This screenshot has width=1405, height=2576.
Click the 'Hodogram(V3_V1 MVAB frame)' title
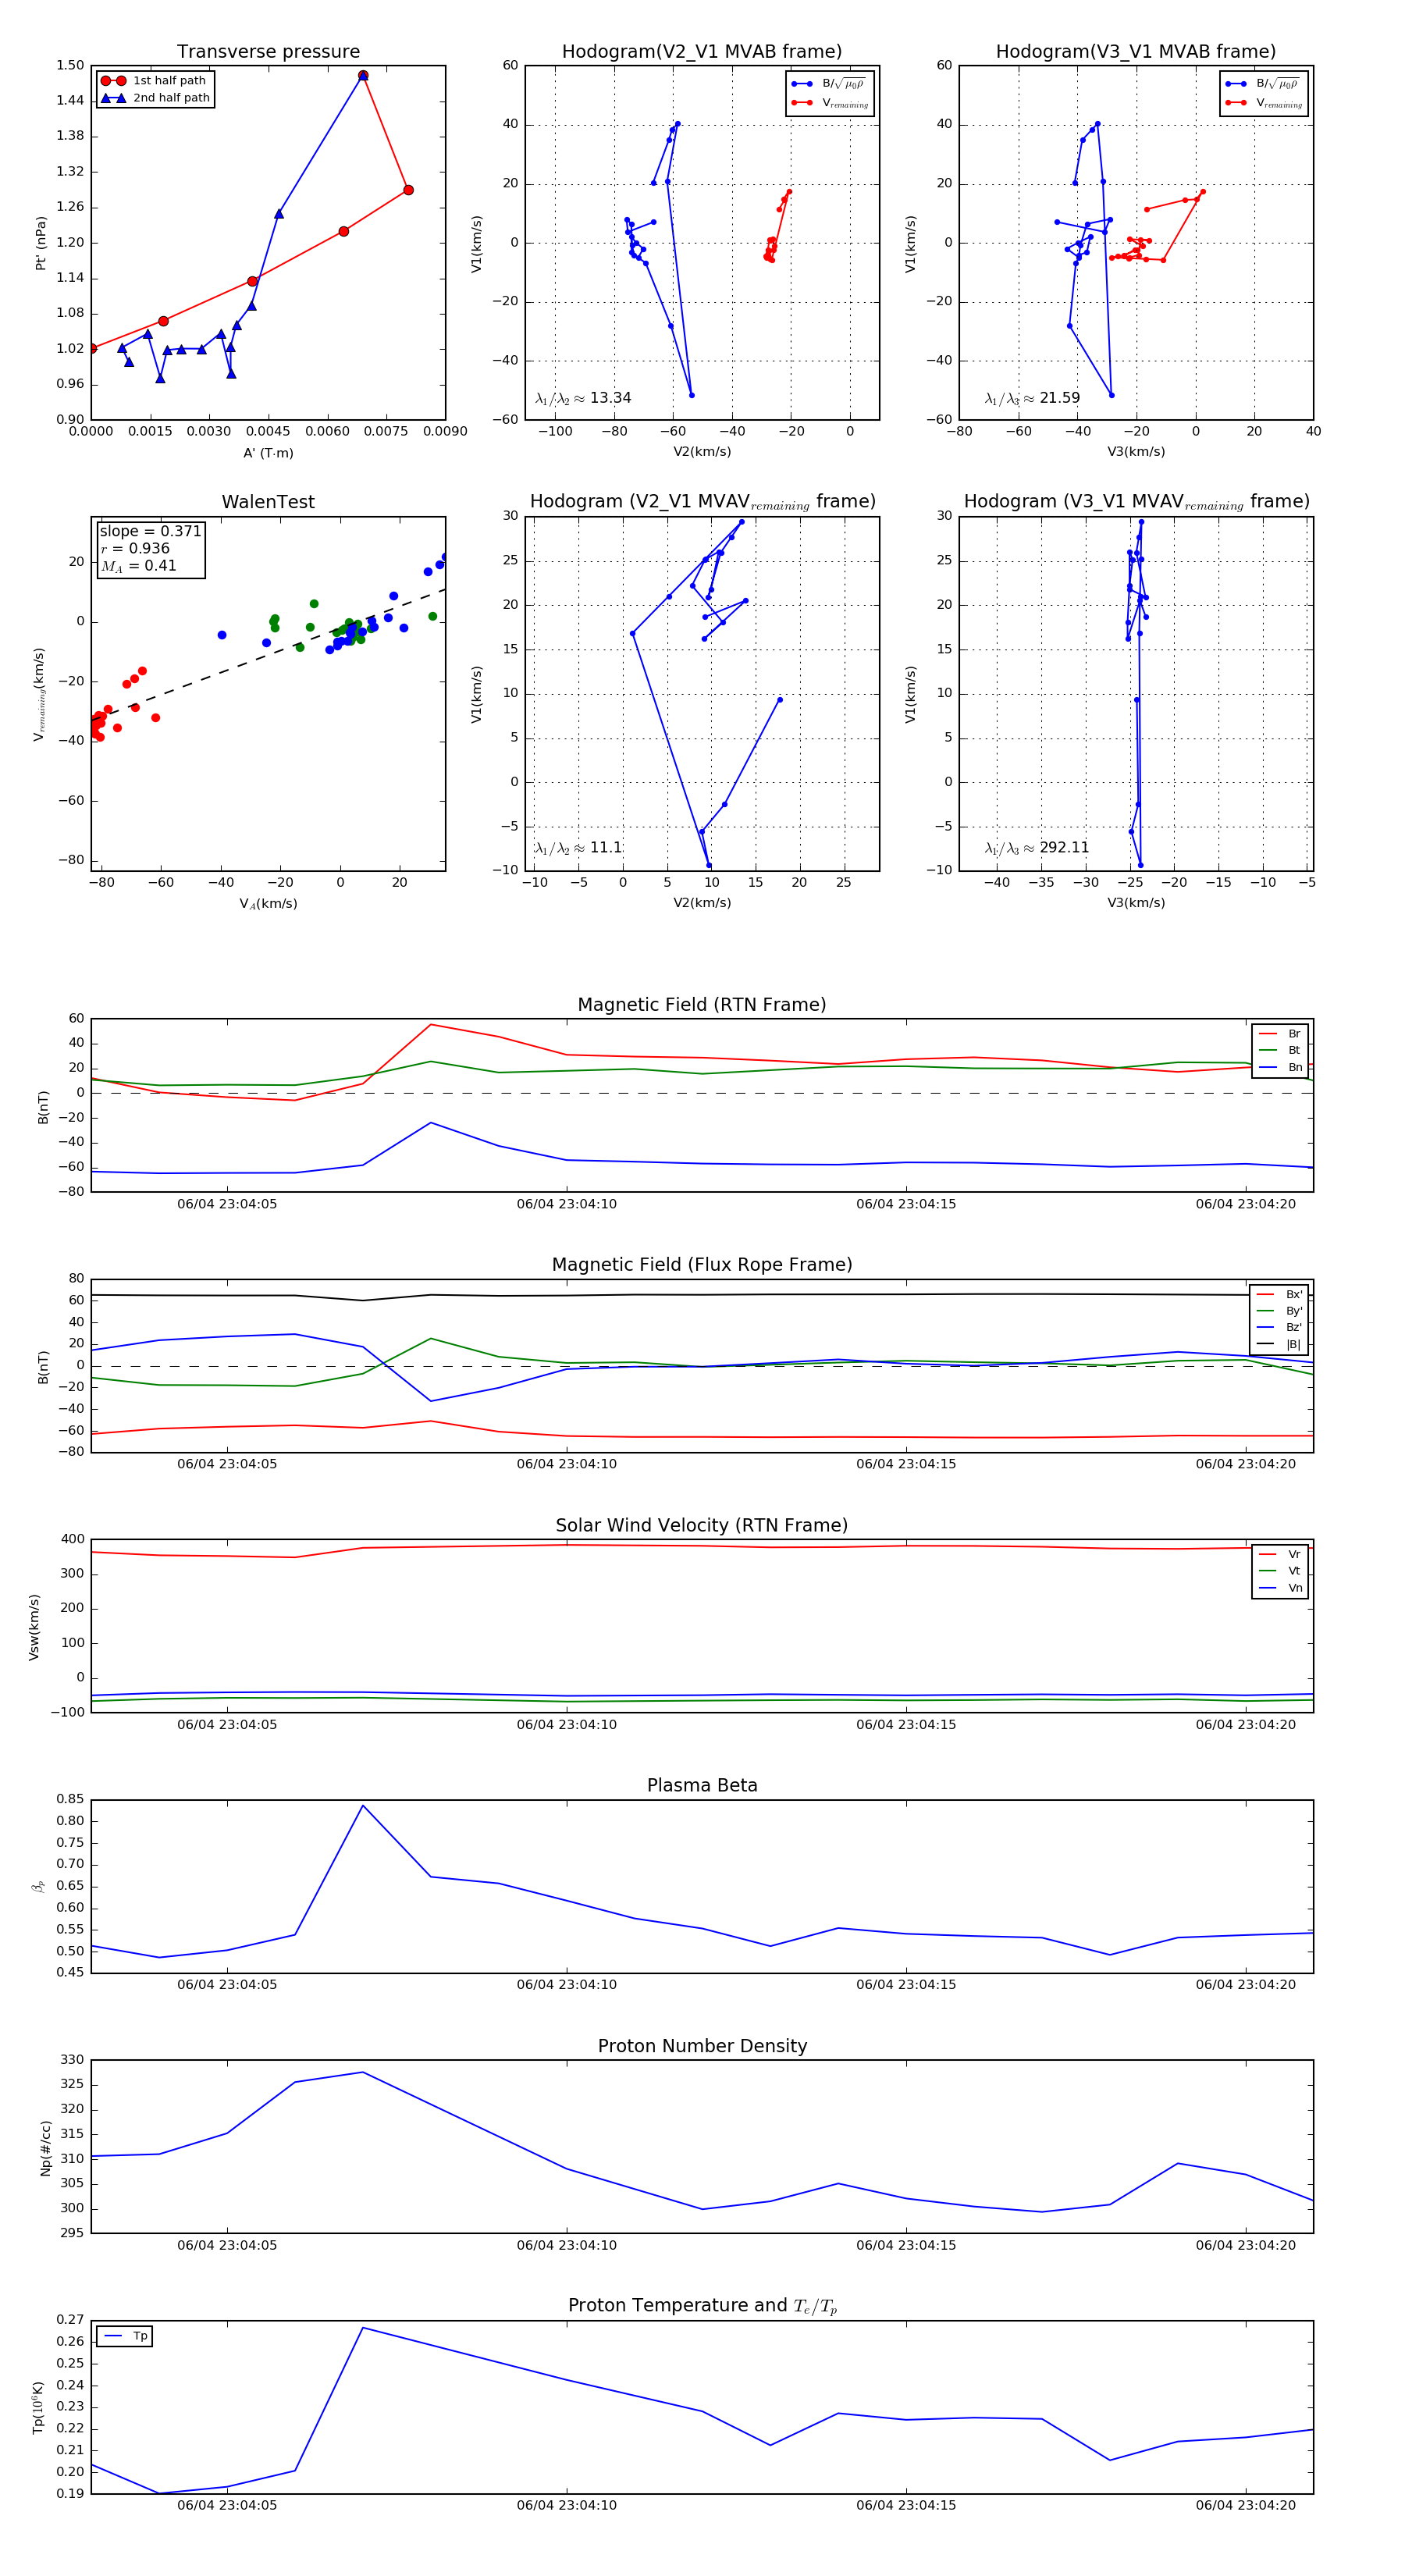point(1136,52)
